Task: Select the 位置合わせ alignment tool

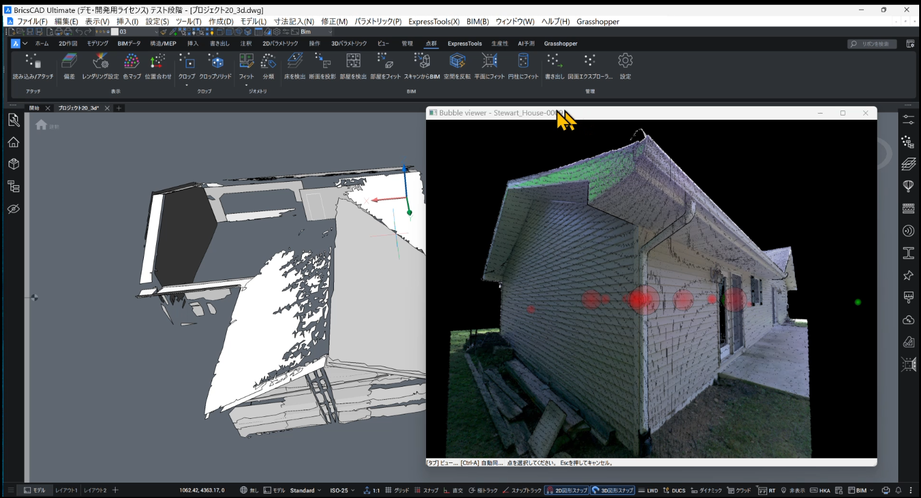Action: coord(159,61)
